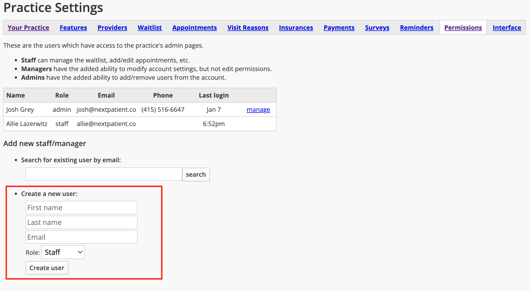Image resolution: width=530 pixels, height=291 pixels.
Task: Click the name Allie Lazerwitz
Action: pyautogui.click(x=27, y=124)
